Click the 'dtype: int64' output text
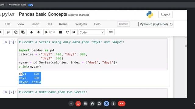This screenshot has width=195, height=109. pyautogui.click(x=30, y=82)
